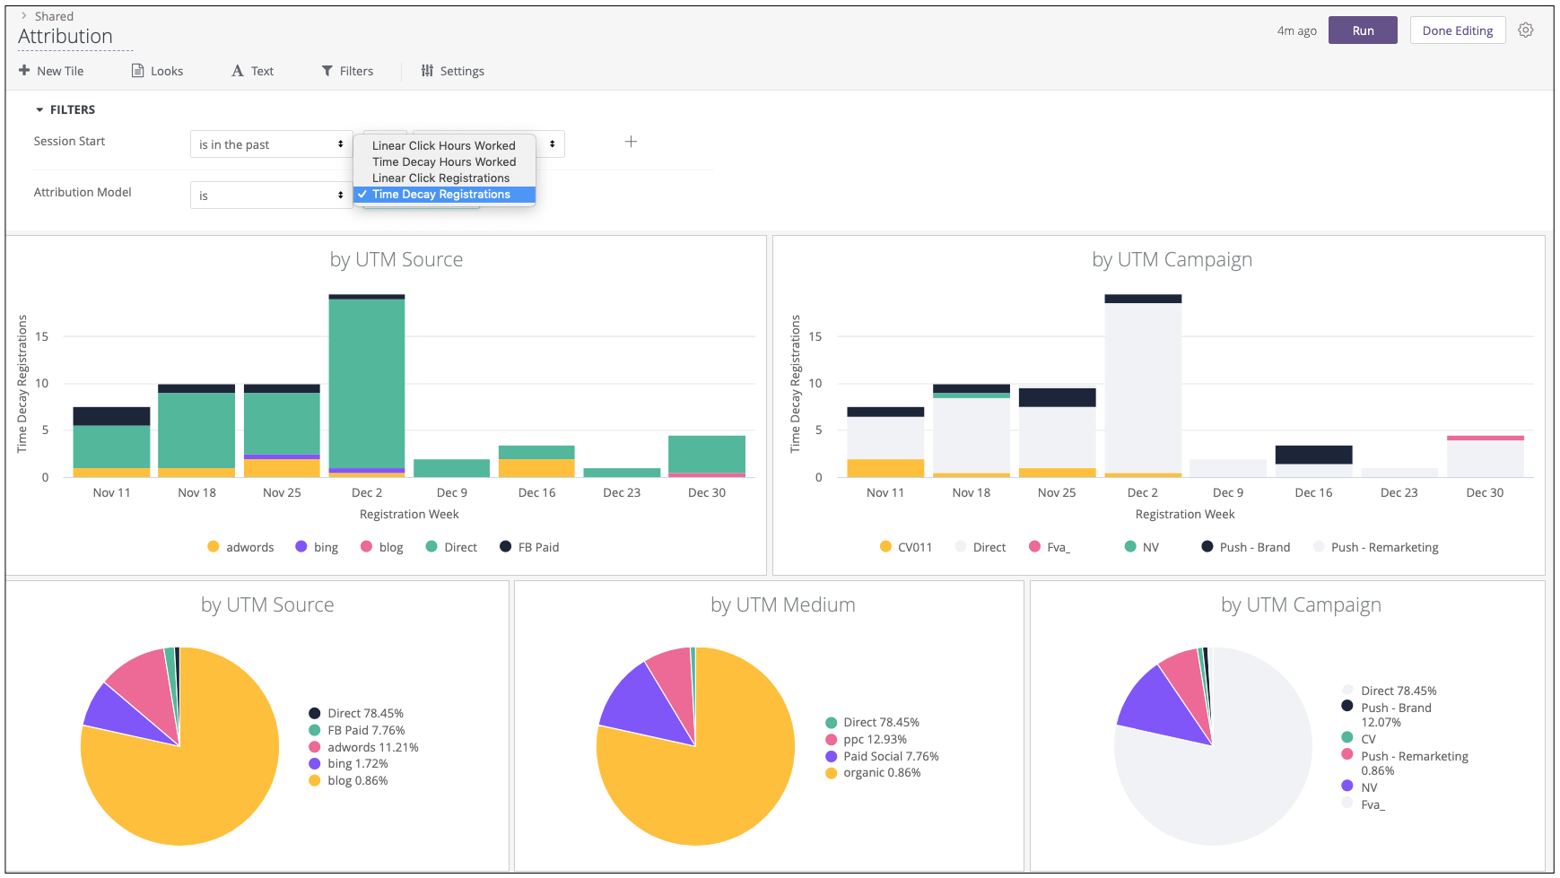Click bing 1.72% pie legend entry
This screenshot has width=1560, height=878.
pyautogui.click(x=348, y=763)
